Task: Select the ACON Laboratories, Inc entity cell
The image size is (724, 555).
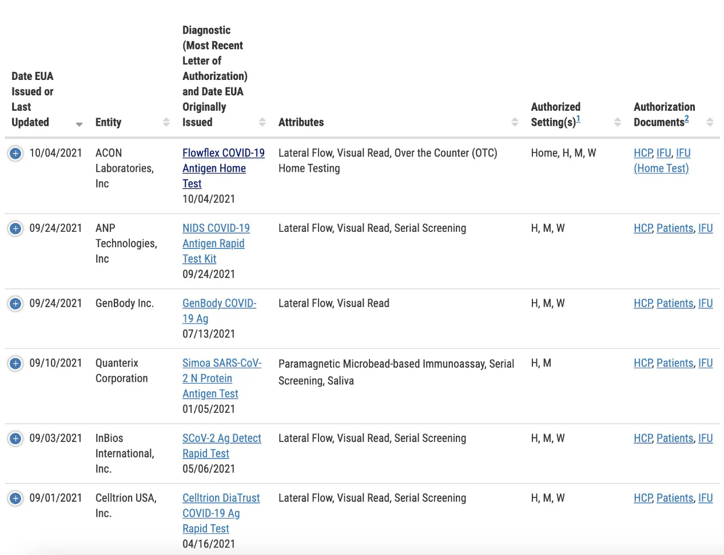Action: [x=125, y=168]
